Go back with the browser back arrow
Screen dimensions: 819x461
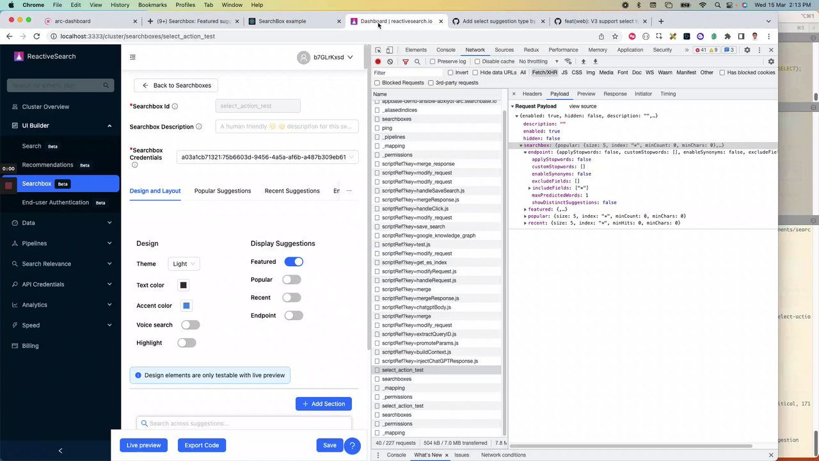[9, 36]
